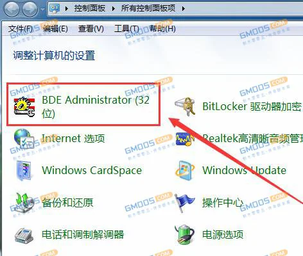Go back with the Back navigation button

point(12,9)
